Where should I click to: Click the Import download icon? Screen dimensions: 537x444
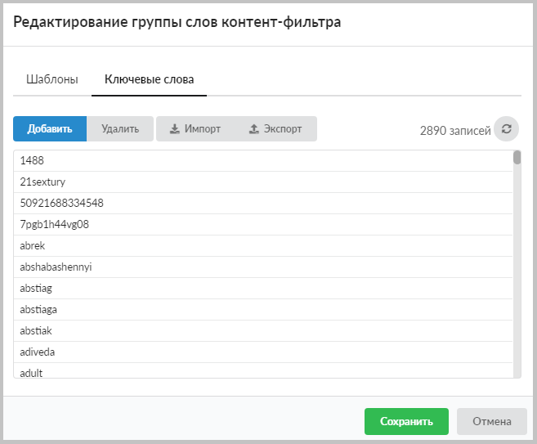coord(175,129)
